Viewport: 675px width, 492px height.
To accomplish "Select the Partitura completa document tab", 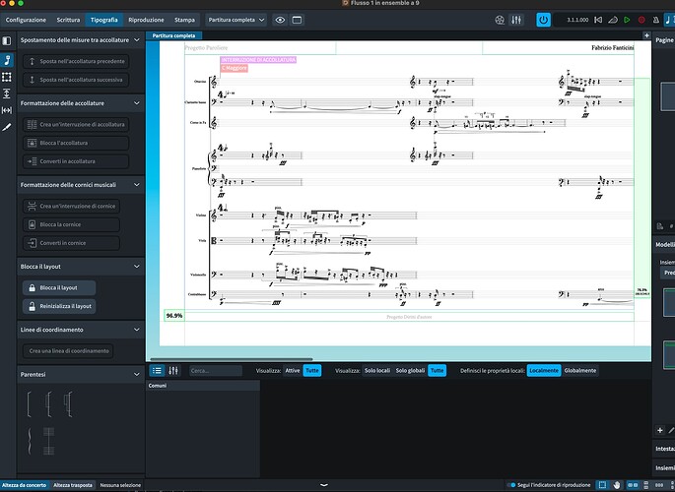I will pyautogui.click(x=173, y=35).
